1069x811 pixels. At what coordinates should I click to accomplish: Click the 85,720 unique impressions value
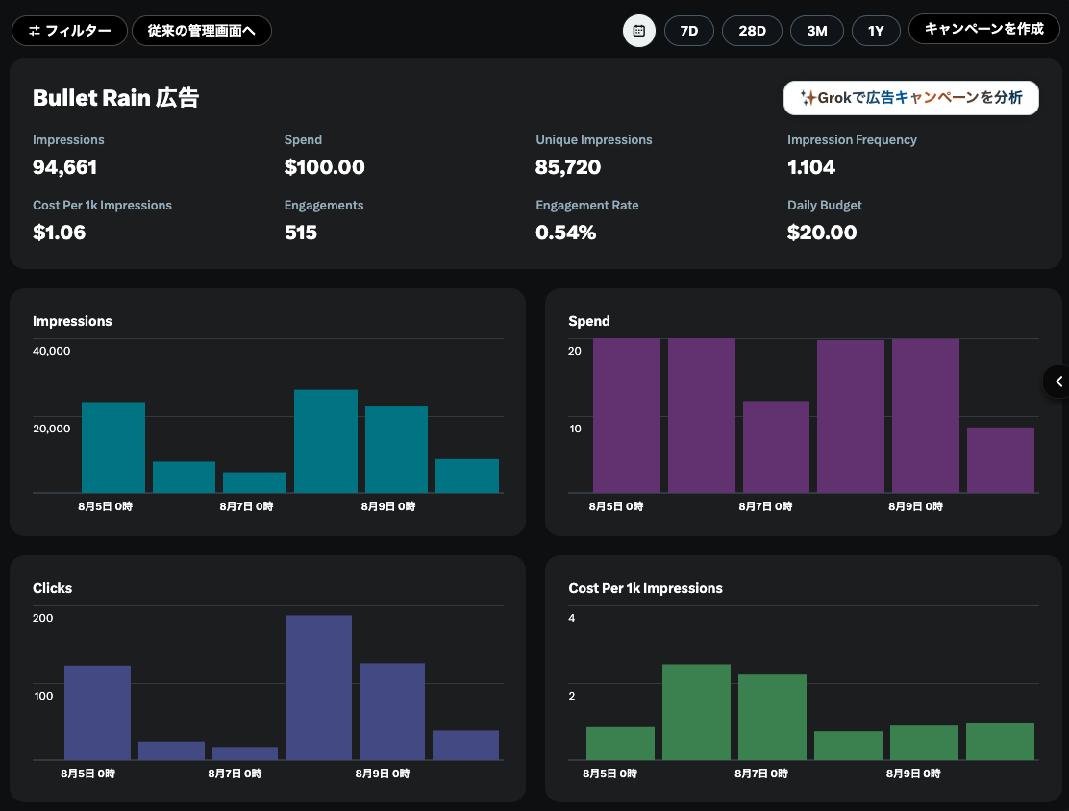[x=568, y=167]
